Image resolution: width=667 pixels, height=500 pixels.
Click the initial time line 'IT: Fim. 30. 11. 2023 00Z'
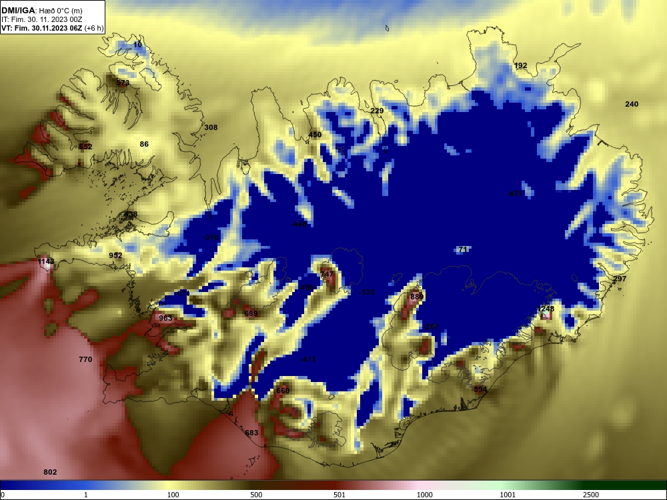[x=41, y=19]
